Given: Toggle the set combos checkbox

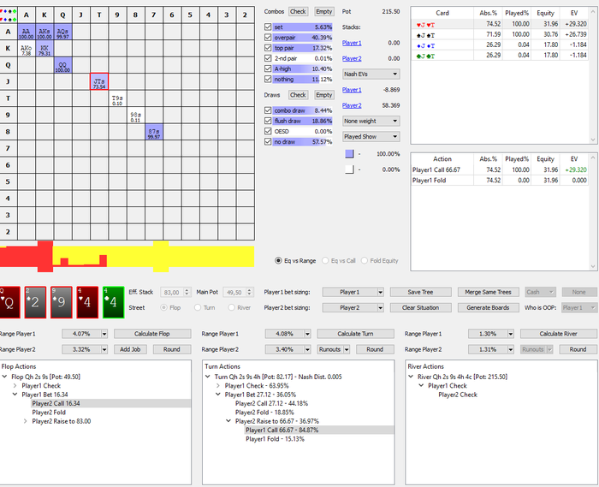Looking at the screenshot, I should point(268,27).
